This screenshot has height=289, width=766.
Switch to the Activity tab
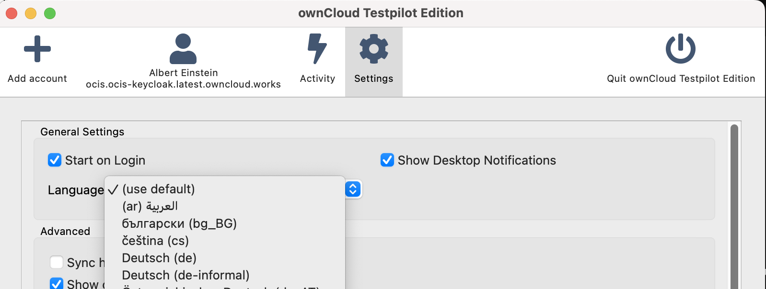click(317, 62)
